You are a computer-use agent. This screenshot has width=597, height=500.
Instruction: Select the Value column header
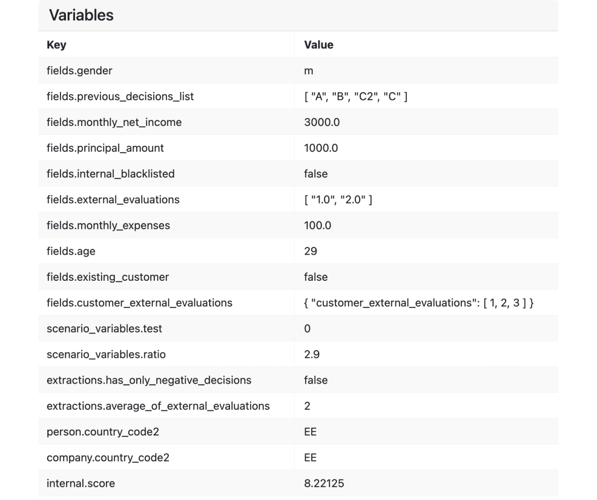tap(319, 45)
